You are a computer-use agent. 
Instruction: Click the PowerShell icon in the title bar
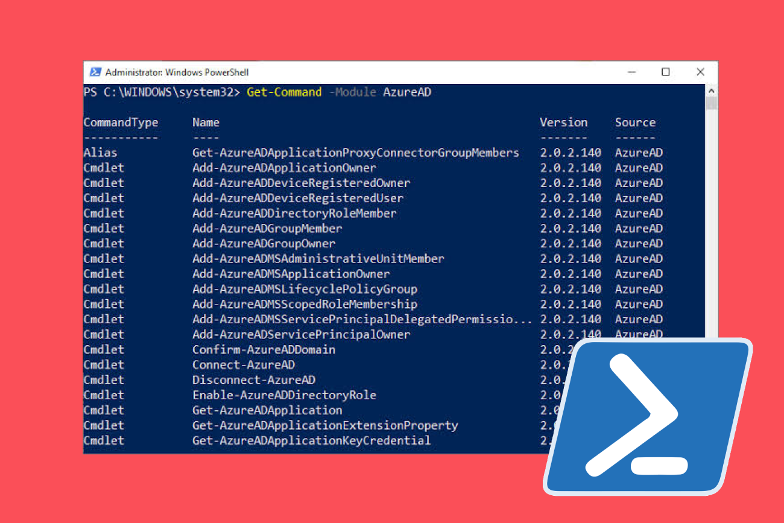pos(95,72)
